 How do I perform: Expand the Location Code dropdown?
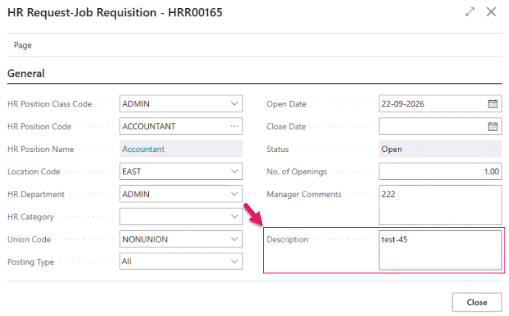[234, 171]
